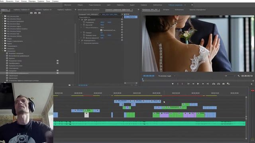
Task: Click the Mark In button
Action: 178,84
